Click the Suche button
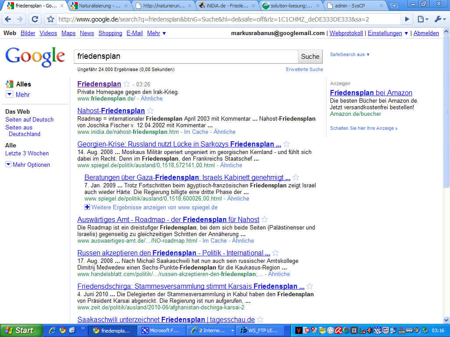This screenshot has width=450, height=337. tap(310, 57)
